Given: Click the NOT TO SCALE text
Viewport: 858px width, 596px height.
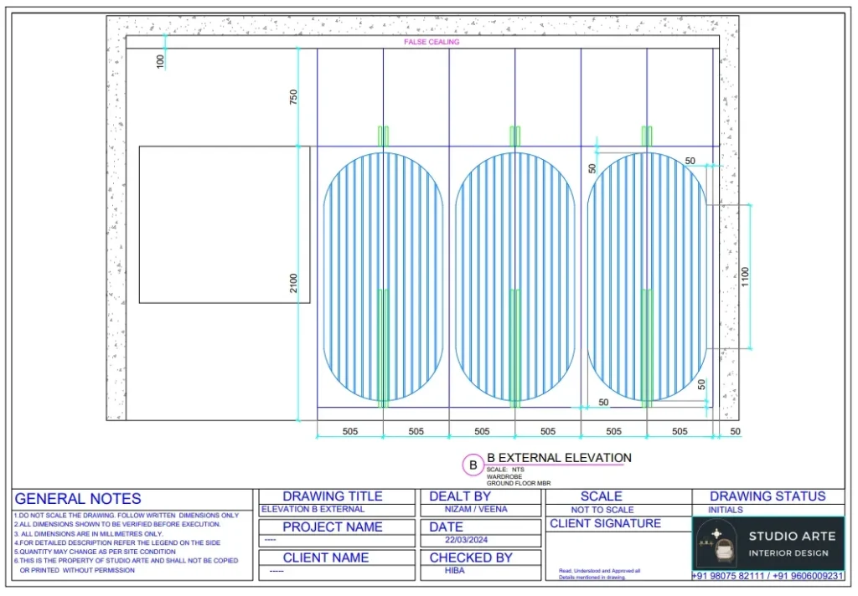Looking at the screenshot, I should (x=602, y=510).
